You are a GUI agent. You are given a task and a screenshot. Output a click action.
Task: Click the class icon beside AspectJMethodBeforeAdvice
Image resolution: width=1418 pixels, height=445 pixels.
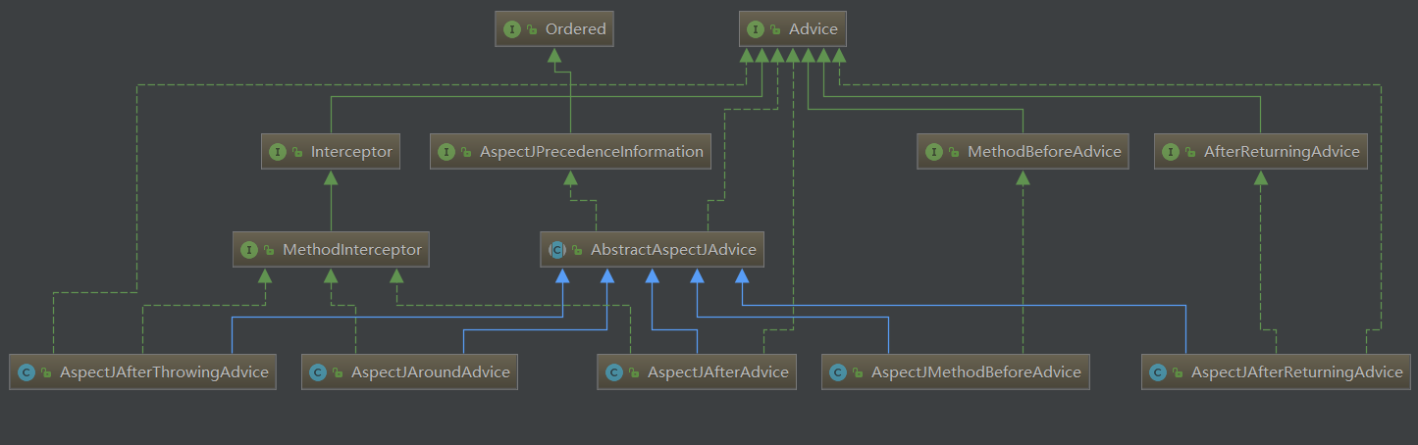(x=838, y=372)
